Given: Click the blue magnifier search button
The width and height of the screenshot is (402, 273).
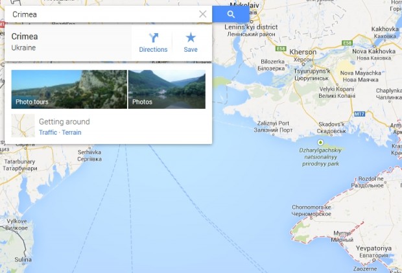Looking at the screenshot, I should (231, 14).
